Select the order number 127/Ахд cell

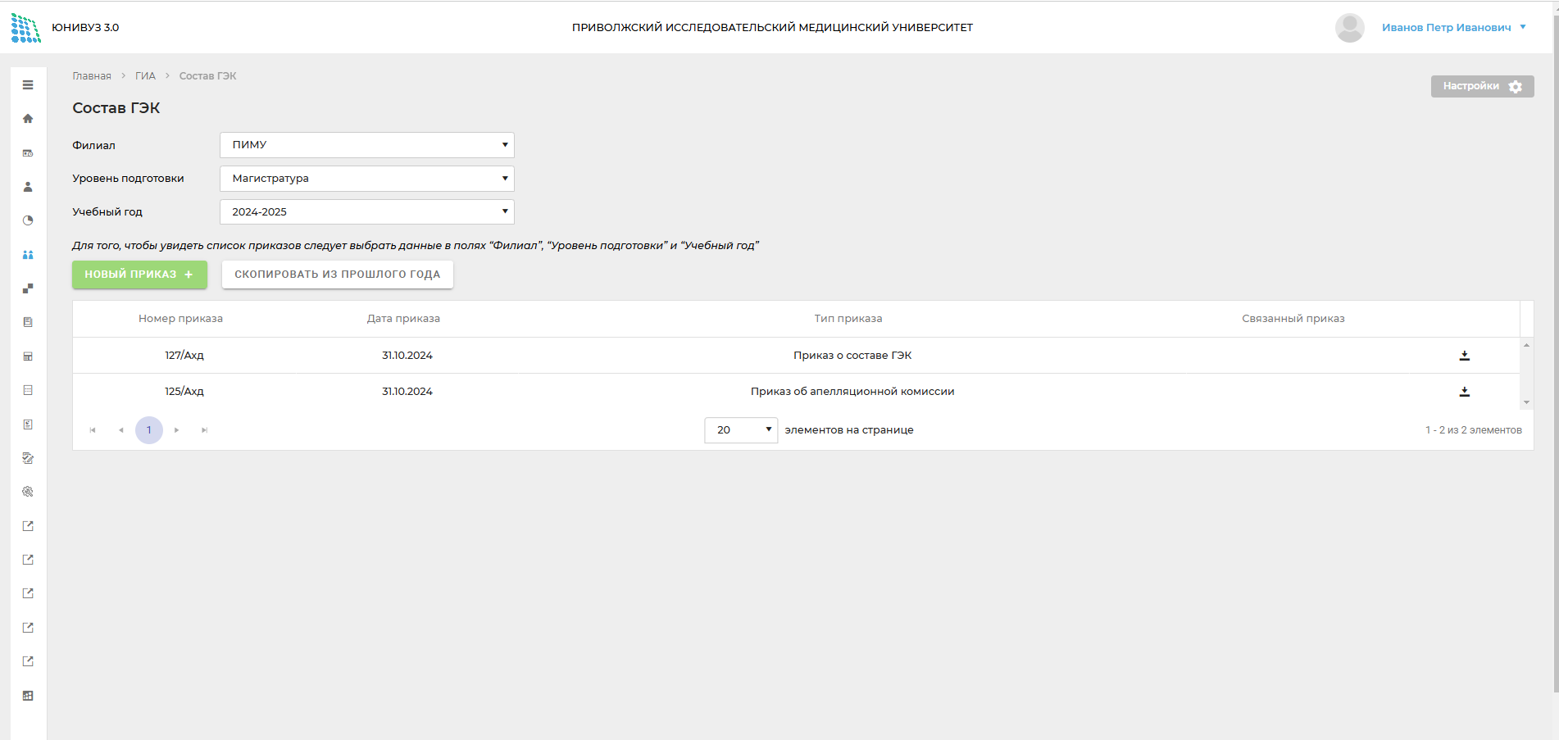[184, 356]
